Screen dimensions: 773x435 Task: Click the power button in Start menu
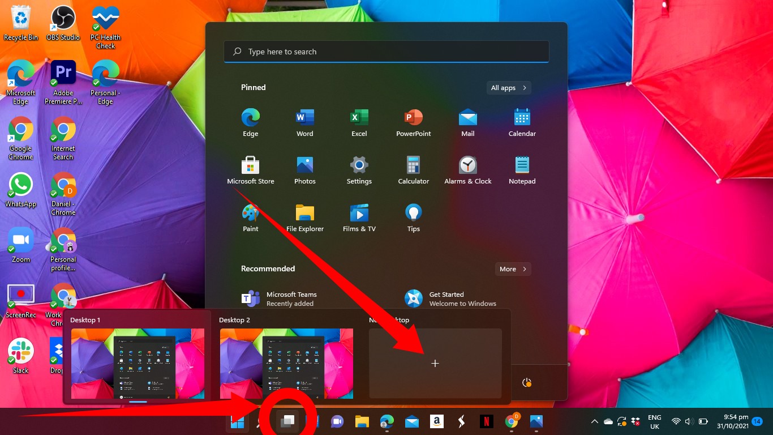[x=527, y=382]
